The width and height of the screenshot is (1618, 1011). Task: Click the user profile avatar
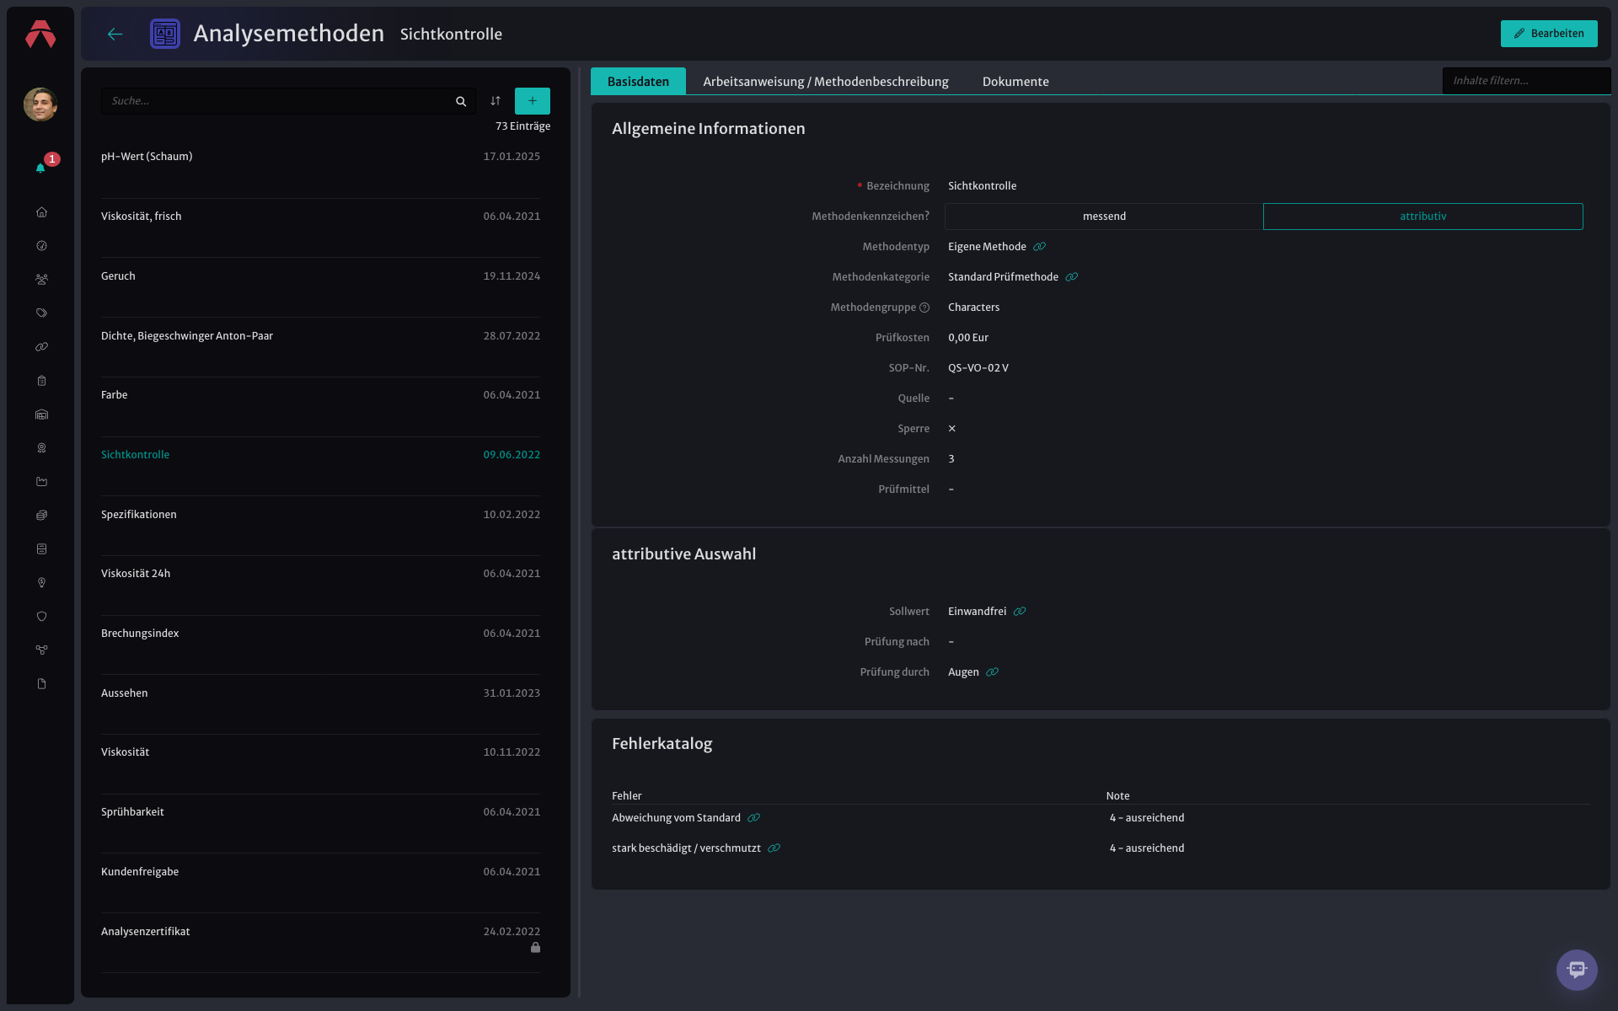tap(40, 104)
